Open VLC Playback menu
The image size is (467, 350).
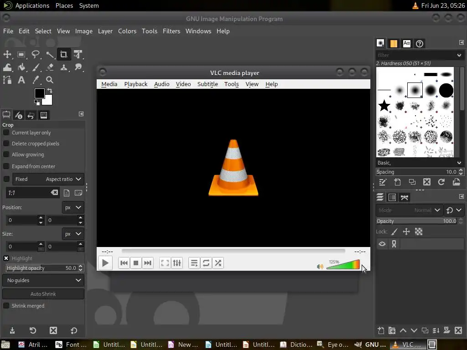(x=136, y=84)
